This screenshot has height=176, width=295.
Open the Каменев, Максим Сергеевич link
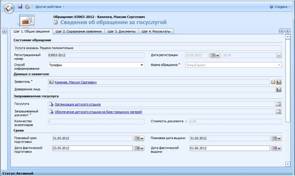(75, 82)
